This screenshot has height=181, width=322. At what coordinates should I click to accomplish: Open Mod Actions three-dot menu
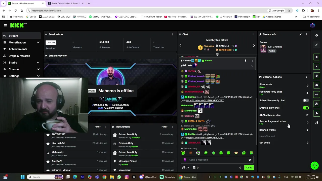click(173, 127)
